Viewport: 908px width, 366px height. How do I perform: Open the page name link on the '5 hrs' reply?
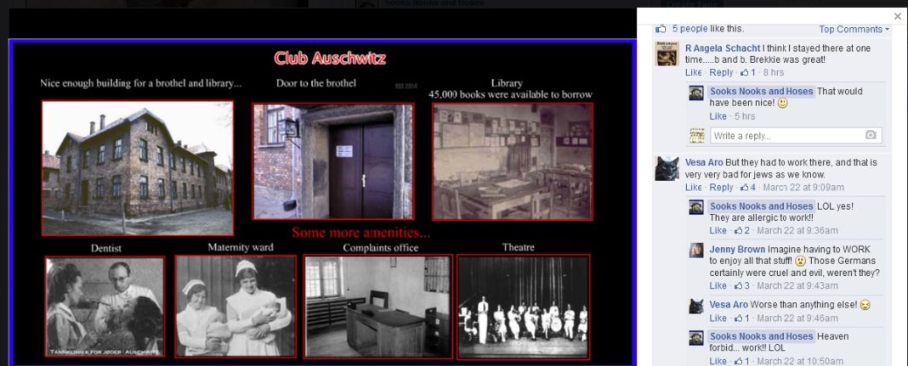[x=762, y=92]
